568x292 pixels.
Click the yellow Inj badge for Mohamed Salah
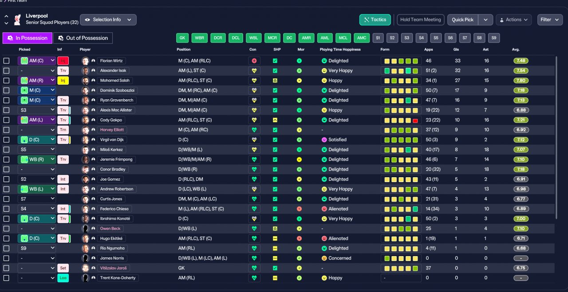click(x=63, y=81)
